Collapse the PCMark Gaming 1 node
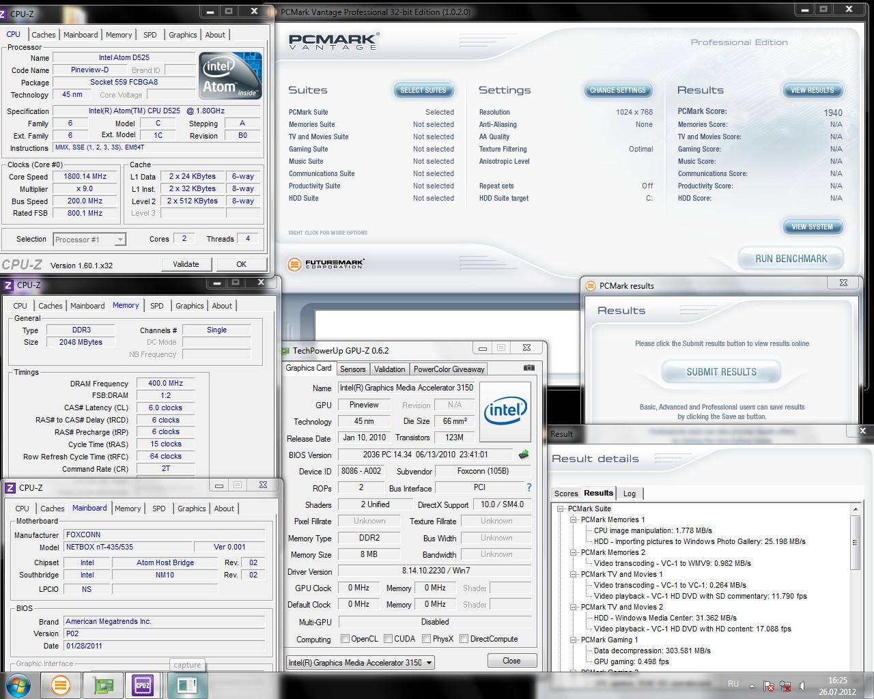Screen dimensions: 874x699 [574, 640]
